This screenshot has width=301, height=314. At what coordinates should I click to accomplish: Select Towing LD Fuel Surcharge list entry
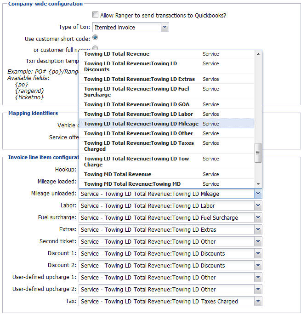pyautogui.click(x=138, y=91)
